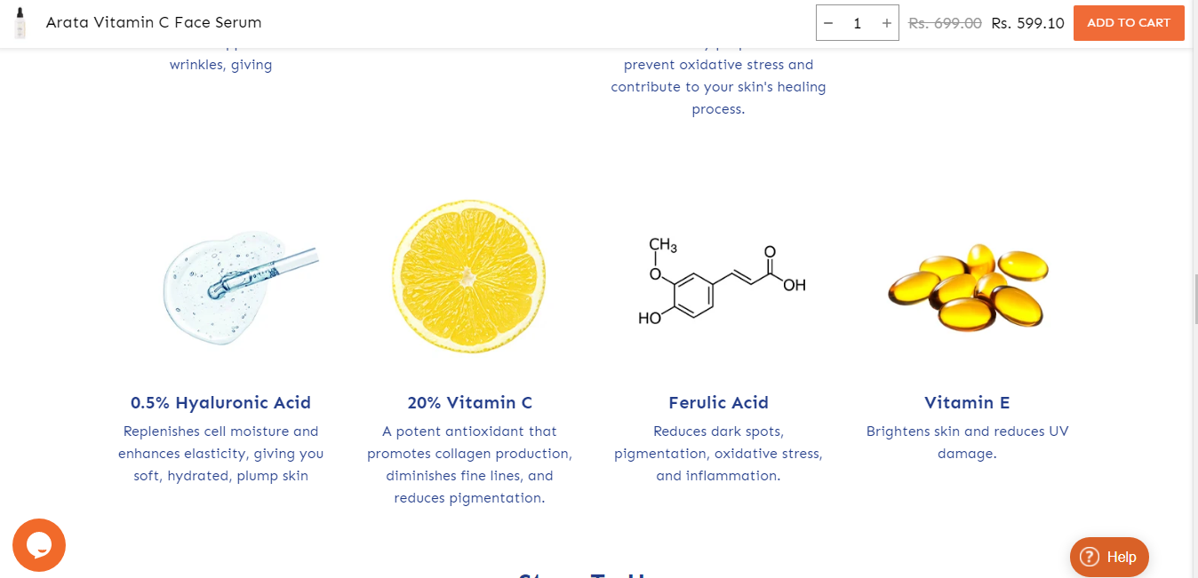The width and height of the screenshot is (1198, 578).
Task: Click the Vitamin E heading
Action: pos(967,403)
